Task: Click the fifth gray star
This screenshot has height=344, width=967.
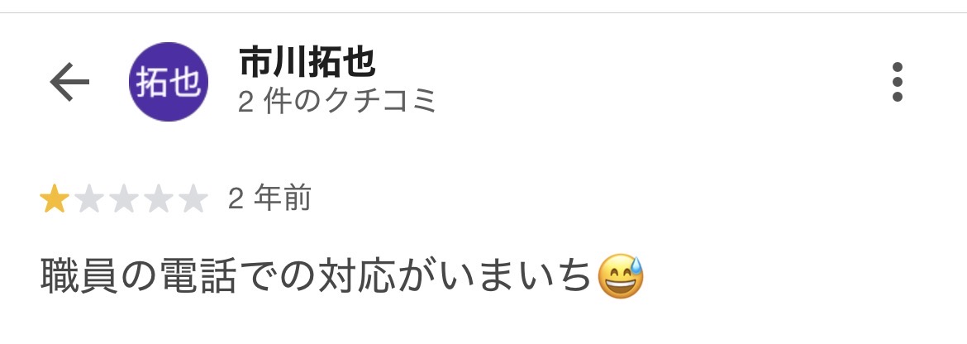Action: coord(193,199)
